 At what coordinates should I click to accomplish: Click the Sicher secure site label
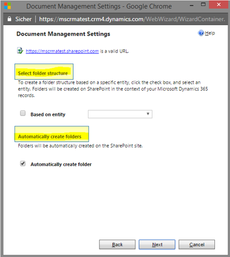[x=24, y=19]
